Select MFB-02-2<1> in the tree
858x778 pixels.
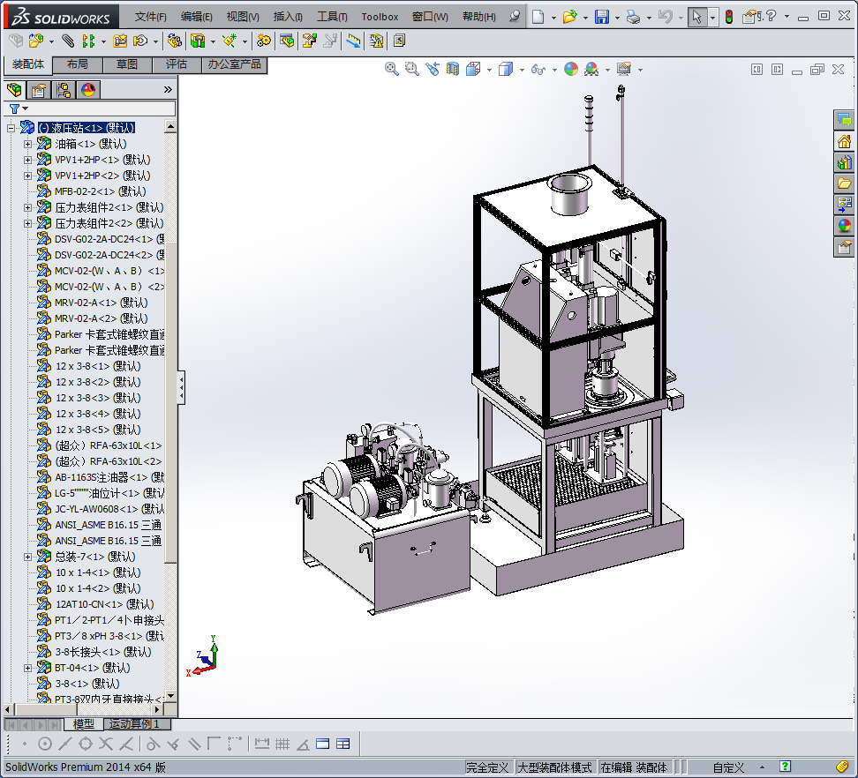[100, 191]
